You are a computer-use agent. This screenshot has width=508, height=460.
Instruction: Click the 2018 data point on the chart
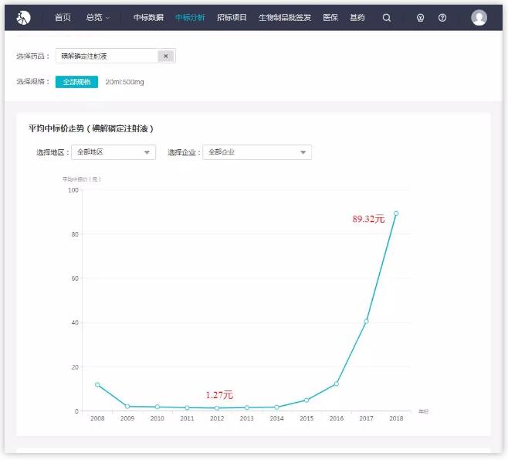coord(396,213)
